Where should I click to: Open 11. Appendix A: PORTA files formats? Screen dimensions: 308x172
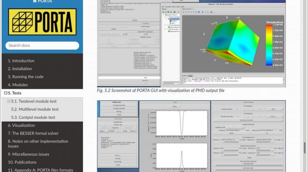coord(41,170)
